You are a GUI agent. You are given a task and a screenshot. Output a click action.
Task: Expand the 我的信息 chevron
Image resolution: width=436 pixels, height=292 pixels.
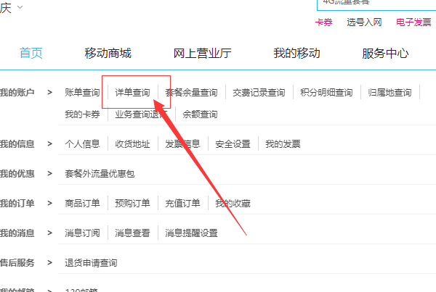tap(49, 144)
